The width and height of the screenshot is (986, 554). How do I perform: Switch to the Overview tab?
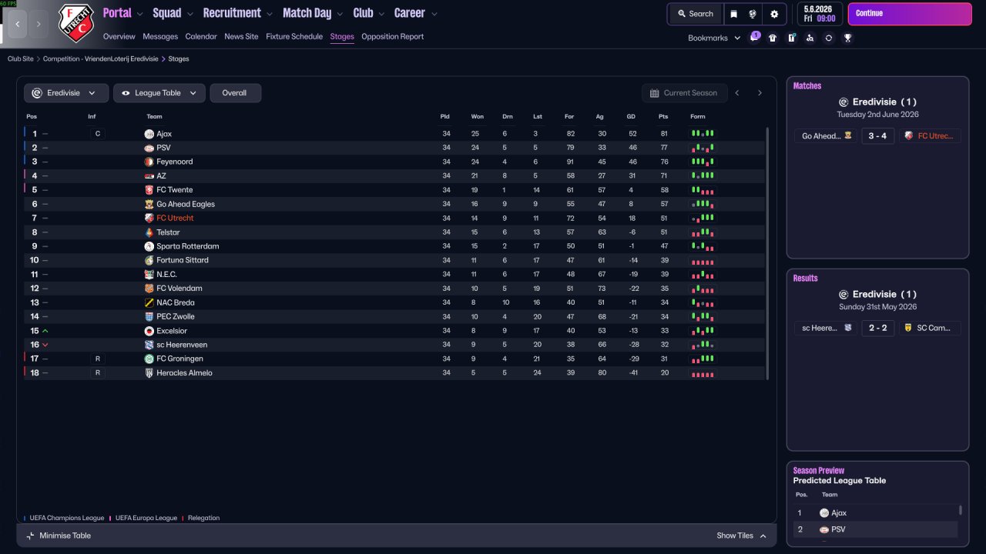(119, 36)
